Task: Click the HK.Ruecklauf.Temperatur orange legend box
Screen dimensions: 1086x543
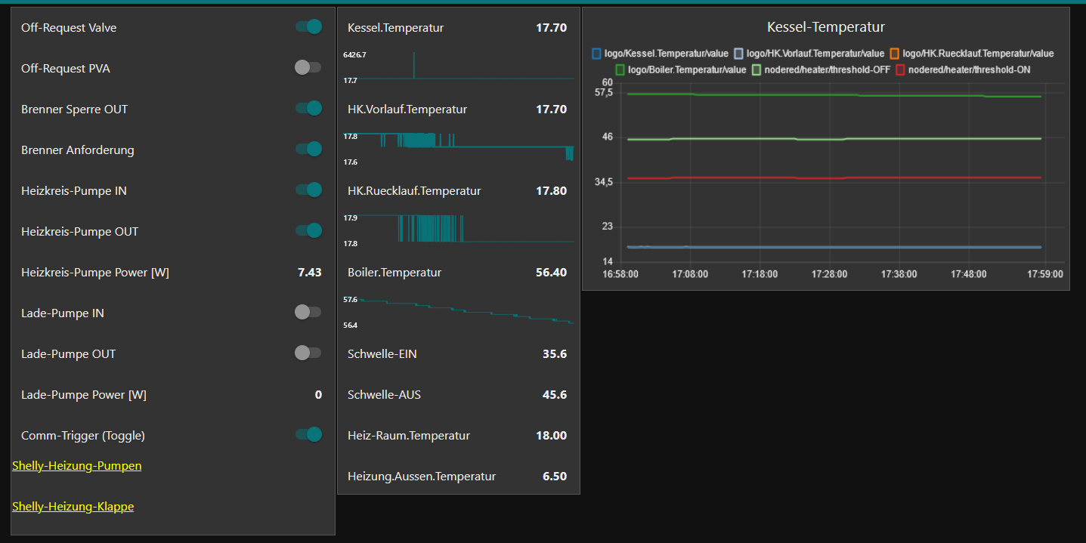Action: (895, 54)
